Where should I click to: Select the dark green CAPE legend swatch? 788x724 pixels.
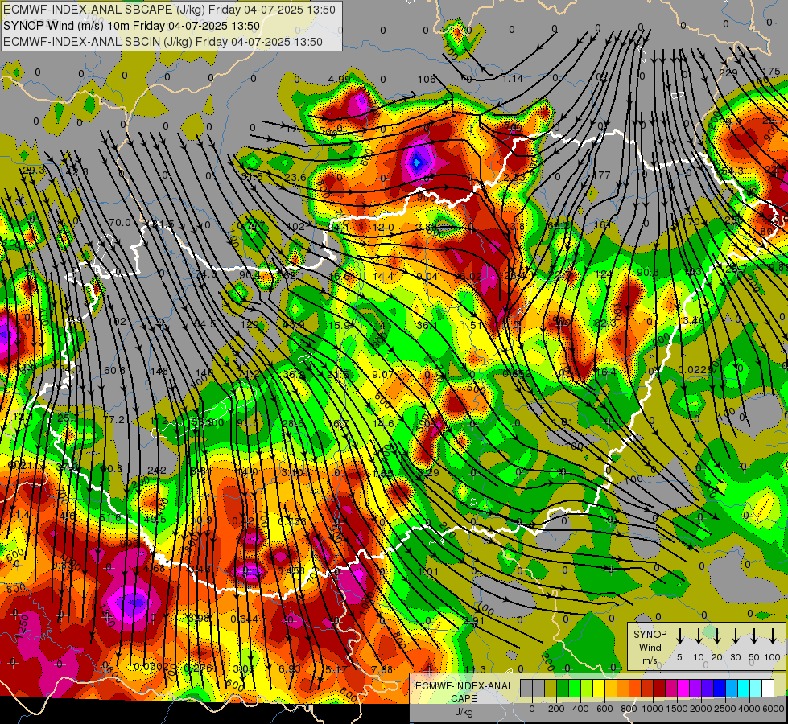pyautogui.click(x=563, y=689)
